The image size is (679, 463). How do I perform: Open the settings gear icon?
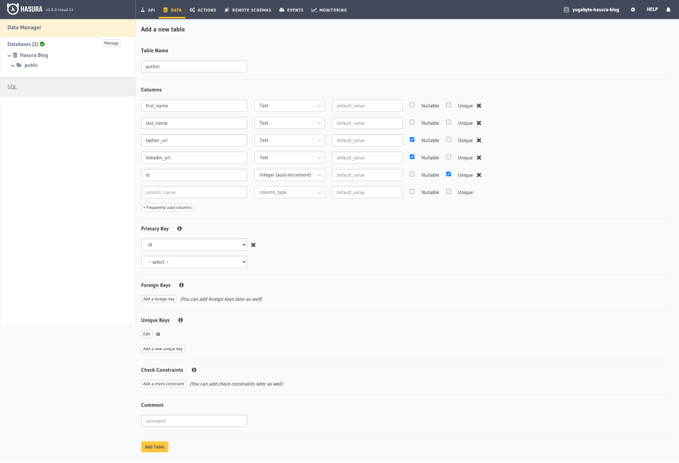[x=633, y=10]
